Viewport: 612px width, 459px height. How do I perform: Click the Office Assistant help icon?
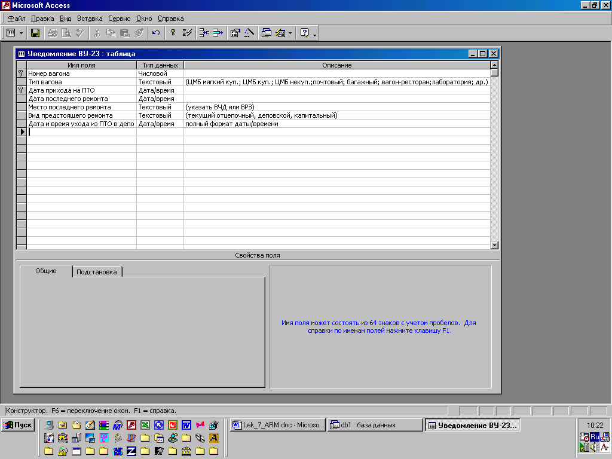click(304, 33)
